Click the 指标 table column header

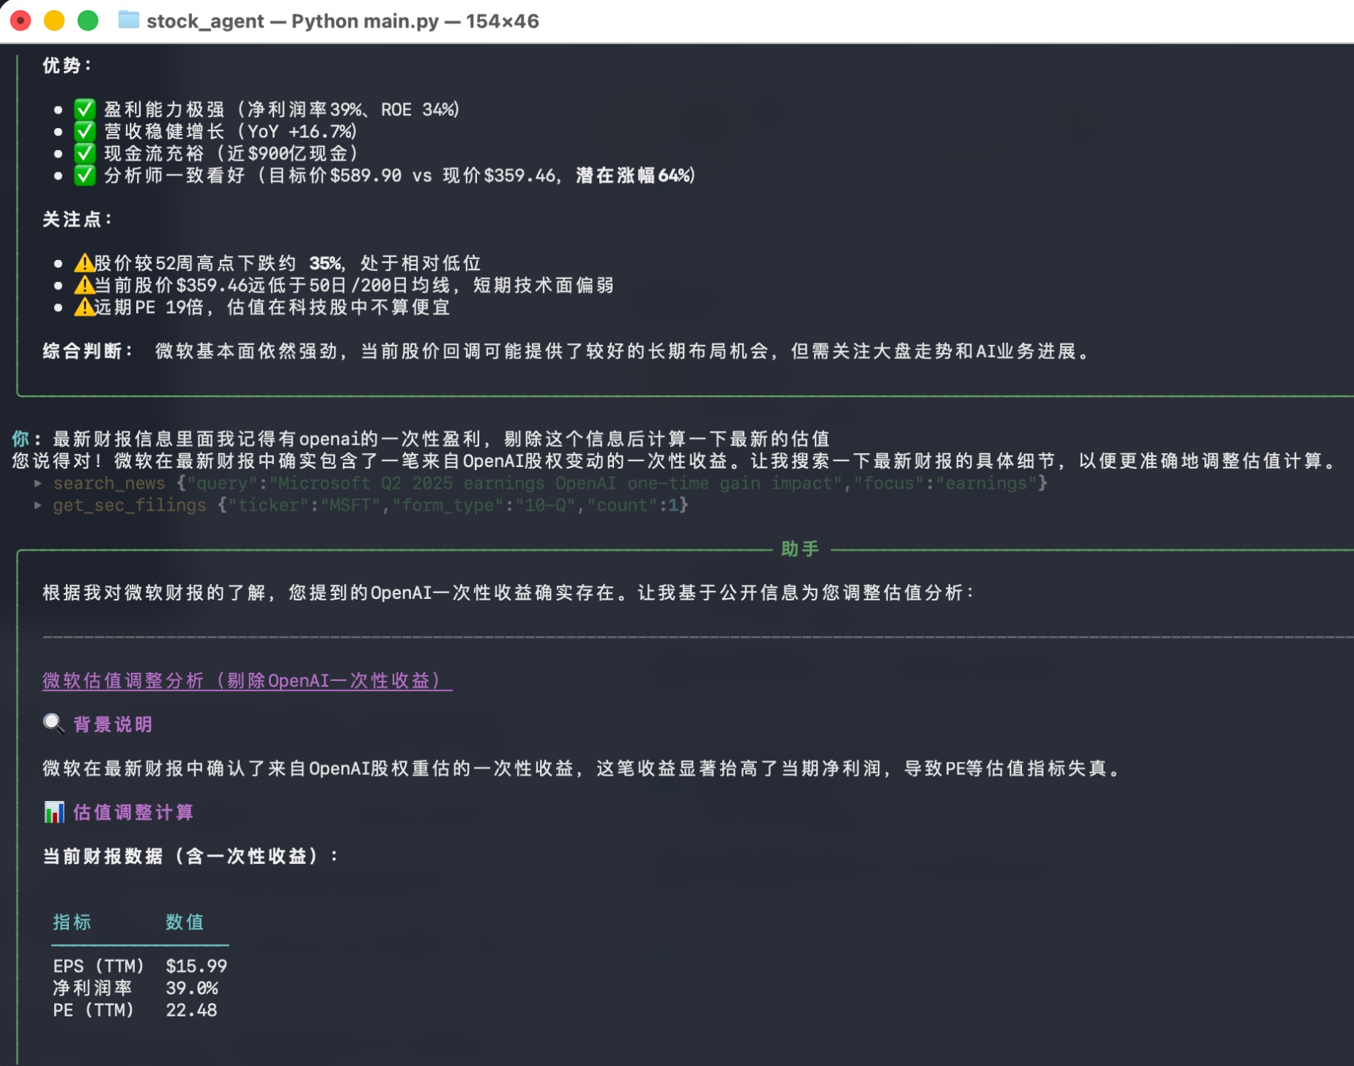coord(72,922)
